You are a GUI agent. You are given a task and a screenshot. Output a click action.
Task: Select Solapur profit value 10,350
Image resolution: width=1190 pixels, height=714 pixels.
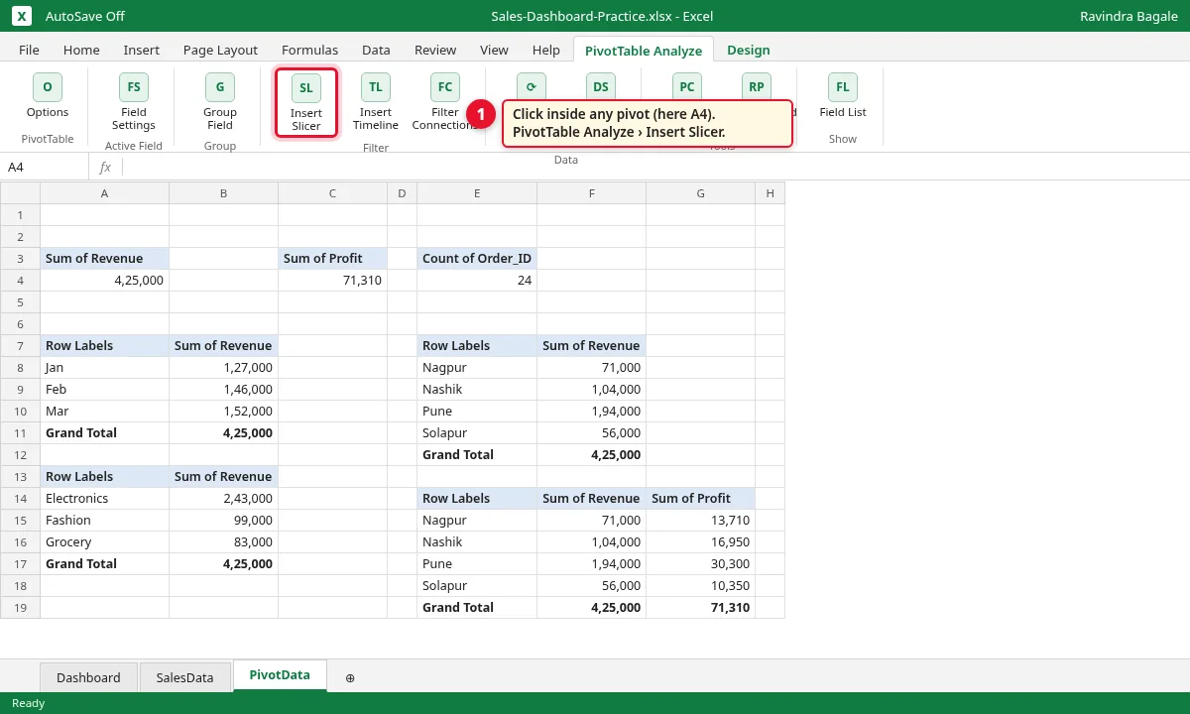pyautogui.click(x=701, y=586)
